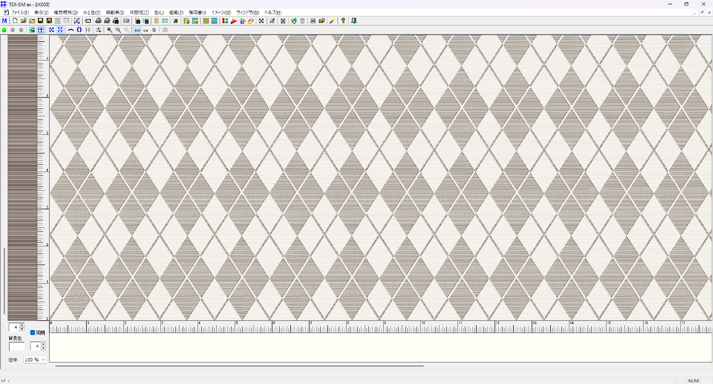This screenshot has height=384, width=713.
Task: Open the 倍率 100 % zoom dropdown
Action: (x=35, y=360)
